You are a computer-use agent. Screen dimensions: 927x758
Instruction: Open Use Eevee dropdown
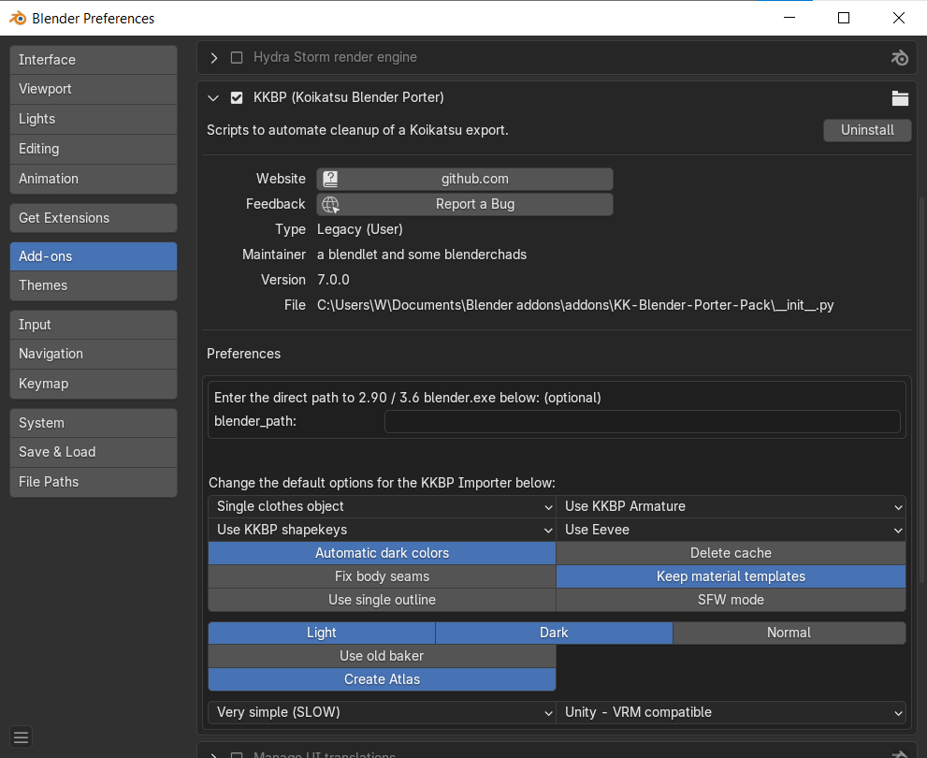click(x=731, y=530)
